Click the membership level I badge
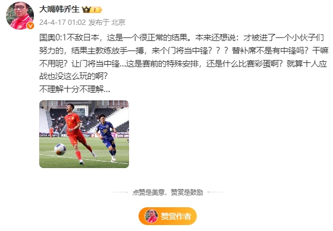Screen dimensions: 333x231 pyautogui.click(x=96, y=10)
